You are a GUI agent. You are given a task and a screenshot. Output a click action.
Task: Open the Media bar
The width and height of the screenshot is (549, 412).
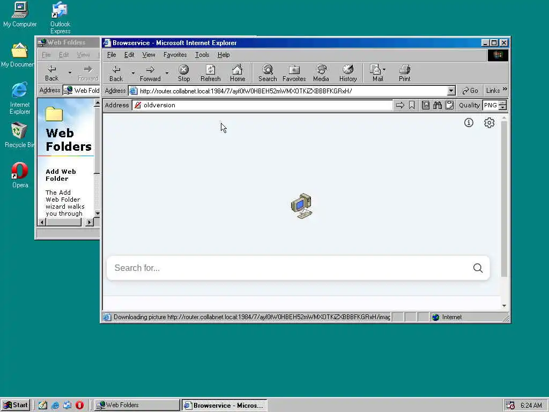tap(321, 73)
